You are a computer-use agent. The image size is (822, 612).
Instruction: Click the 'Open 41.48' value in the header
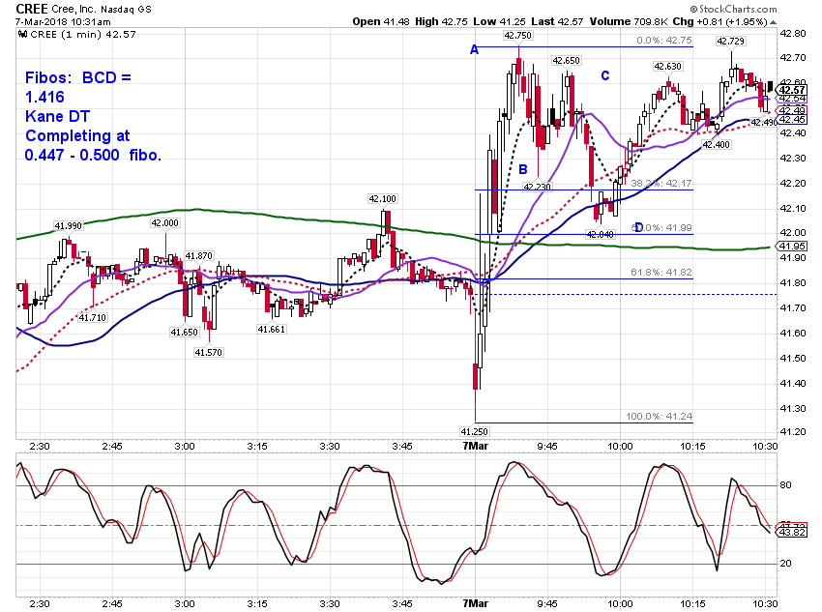point(381,21)
